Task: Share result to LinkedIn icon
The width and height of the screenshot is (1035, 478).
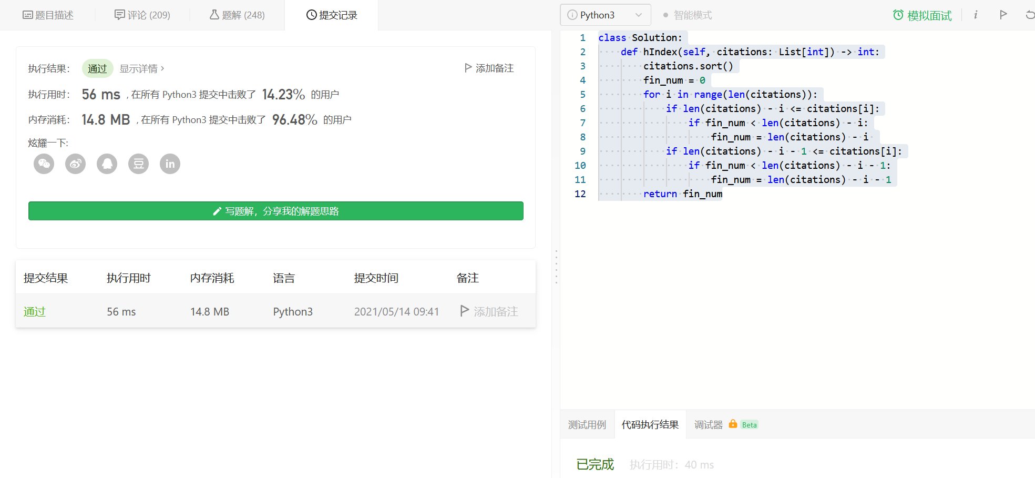Action: (170, 164)
